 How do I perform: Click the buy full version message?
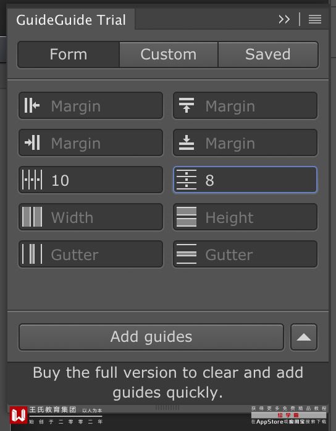pyautogui.click(x=168, y=383)
